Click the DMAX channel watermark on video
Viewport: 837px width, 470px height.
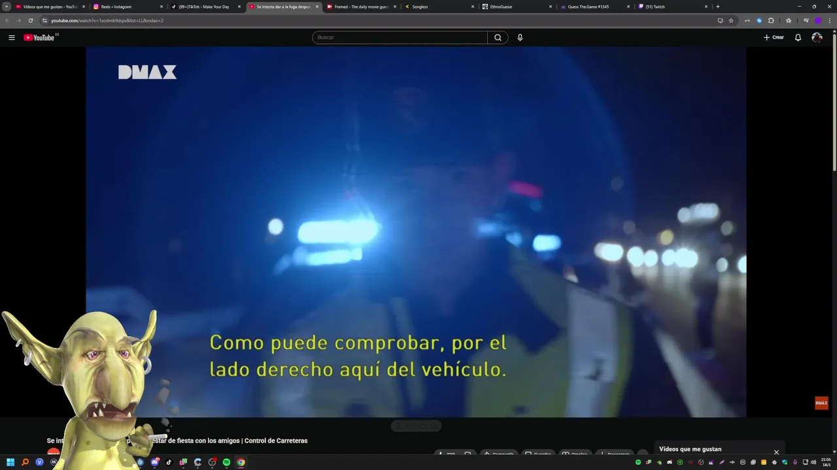(x=821, y=403)
